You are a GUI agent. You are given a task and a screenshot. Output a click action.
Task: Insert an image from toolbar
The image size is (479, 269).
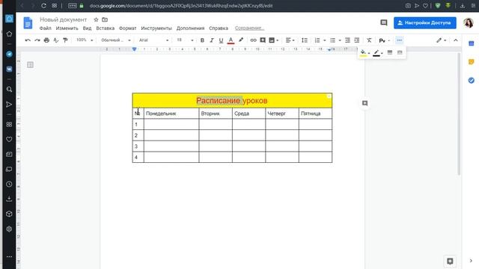[272, 40]
